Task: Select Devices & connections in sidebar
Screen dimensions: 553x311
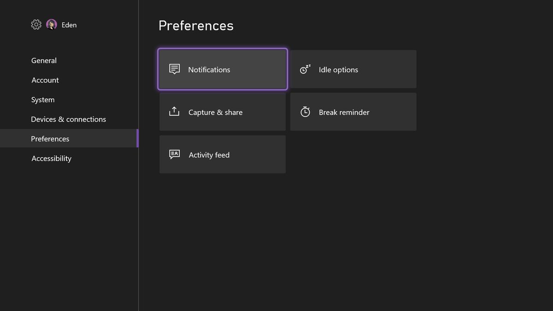Action: pos(69,119)
